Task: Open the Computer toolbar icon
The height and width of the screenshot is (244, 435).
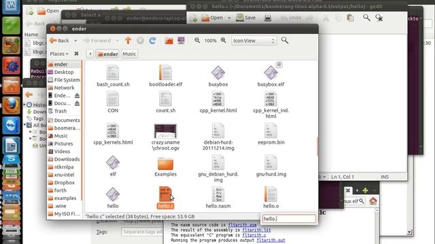Action: coord(181,41)
